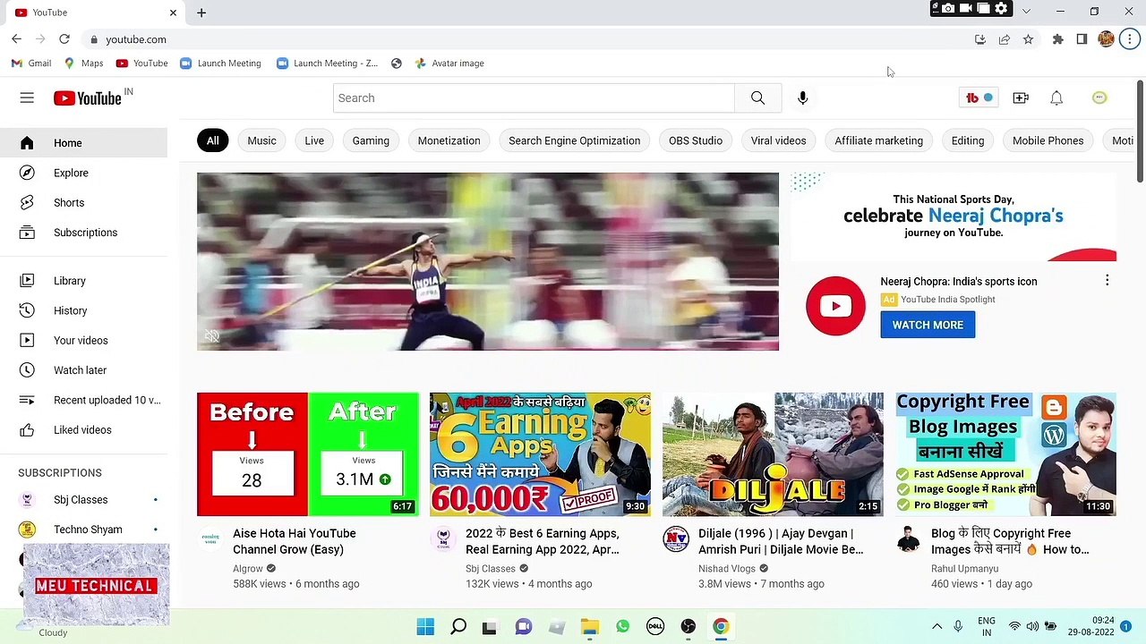The height and width of the screenshot is (644, 1146).
Task: Open Shorts in the sidebar
Action: (x=83, y=202)
